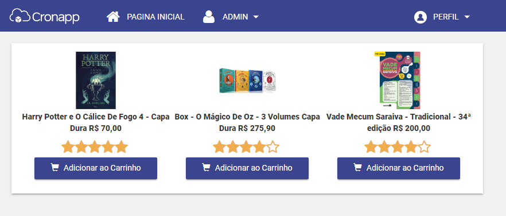Click cart icon on Harry Potter button
Screen dimensions: 506x216
pyautogui.click(x=55, y=168)
